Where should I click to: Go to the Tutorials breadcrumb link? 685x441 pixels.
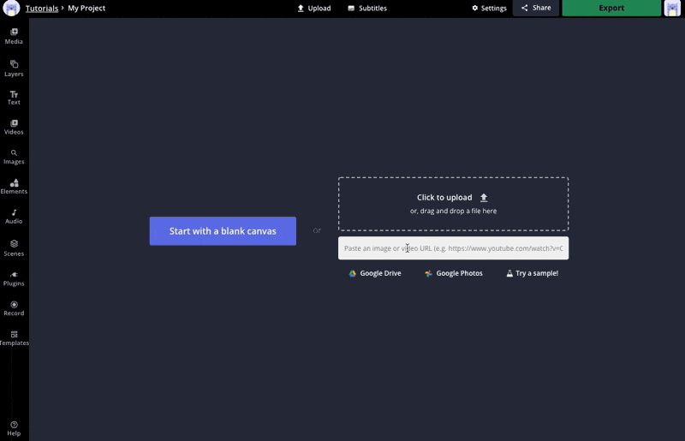coord(42,9)
